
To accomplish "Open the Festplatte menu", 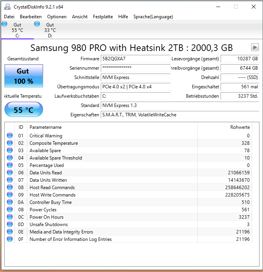I will (x=103, y=17).
